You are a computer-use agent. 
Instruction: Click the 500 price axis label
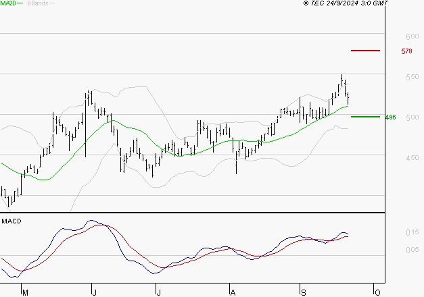tap(413, 117)
